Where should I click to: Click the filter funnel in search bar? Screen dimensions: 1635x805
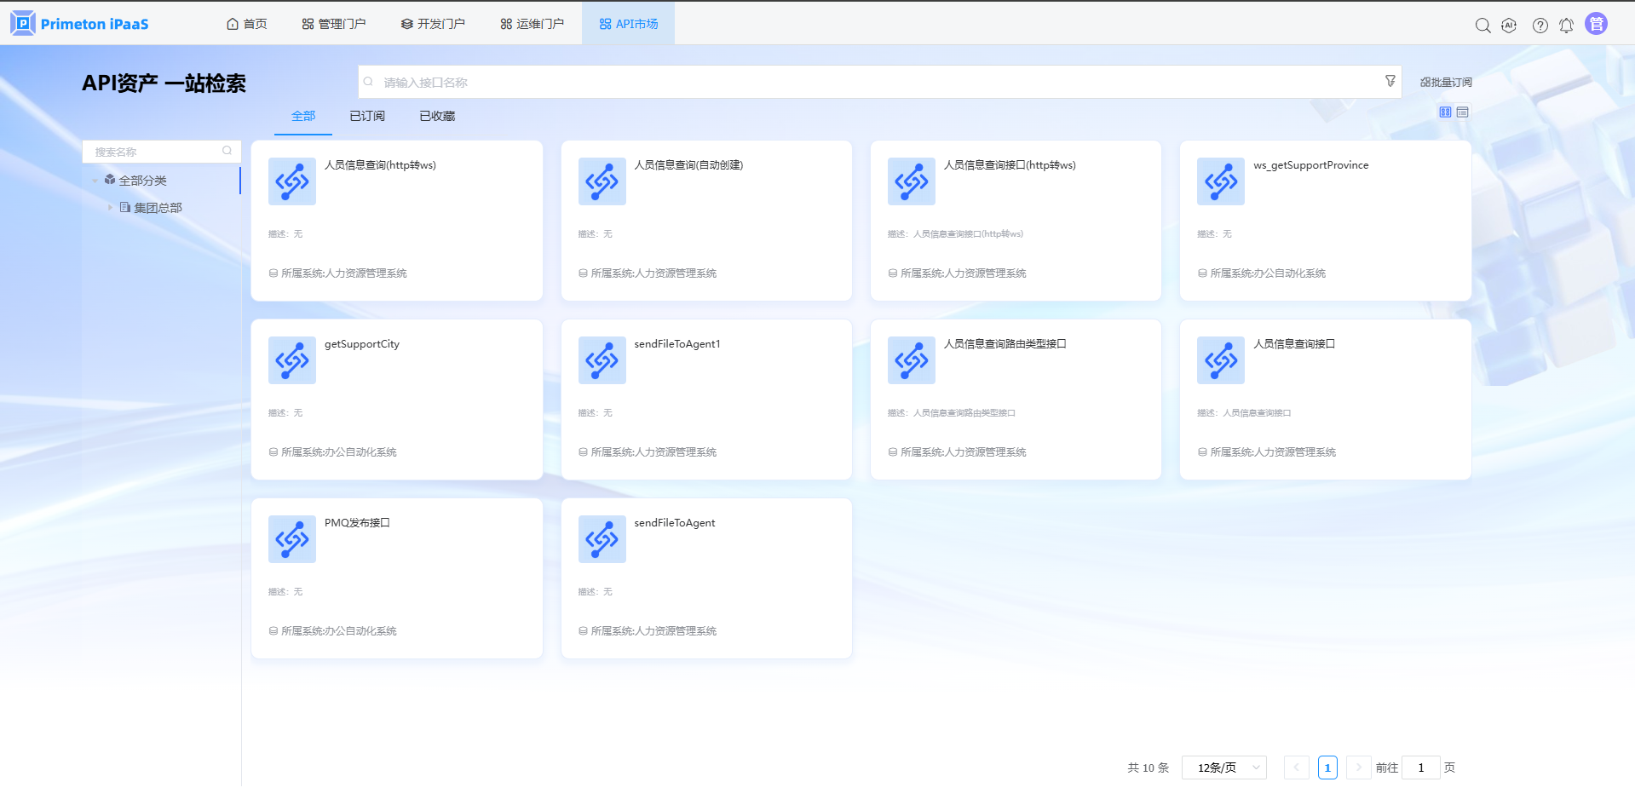(x=1390, y=81)
